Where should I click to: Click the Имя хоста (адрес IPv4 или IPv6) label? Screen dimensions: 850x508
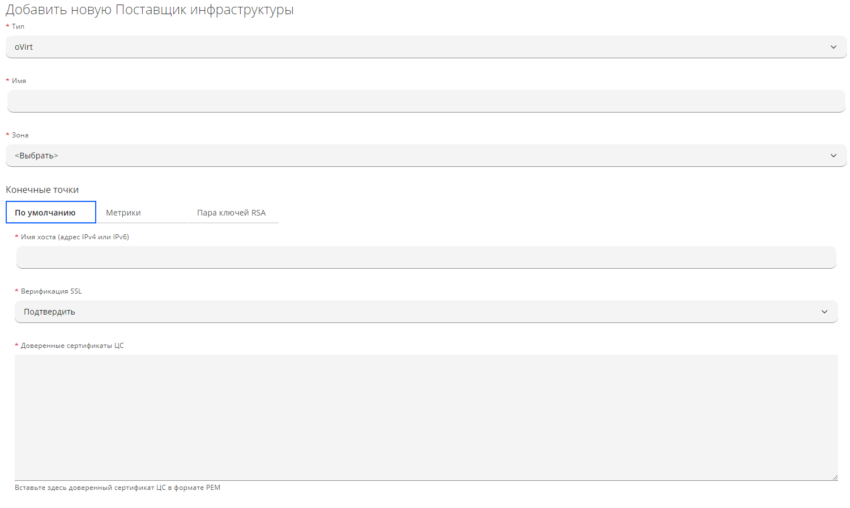(x=75, y=237)
